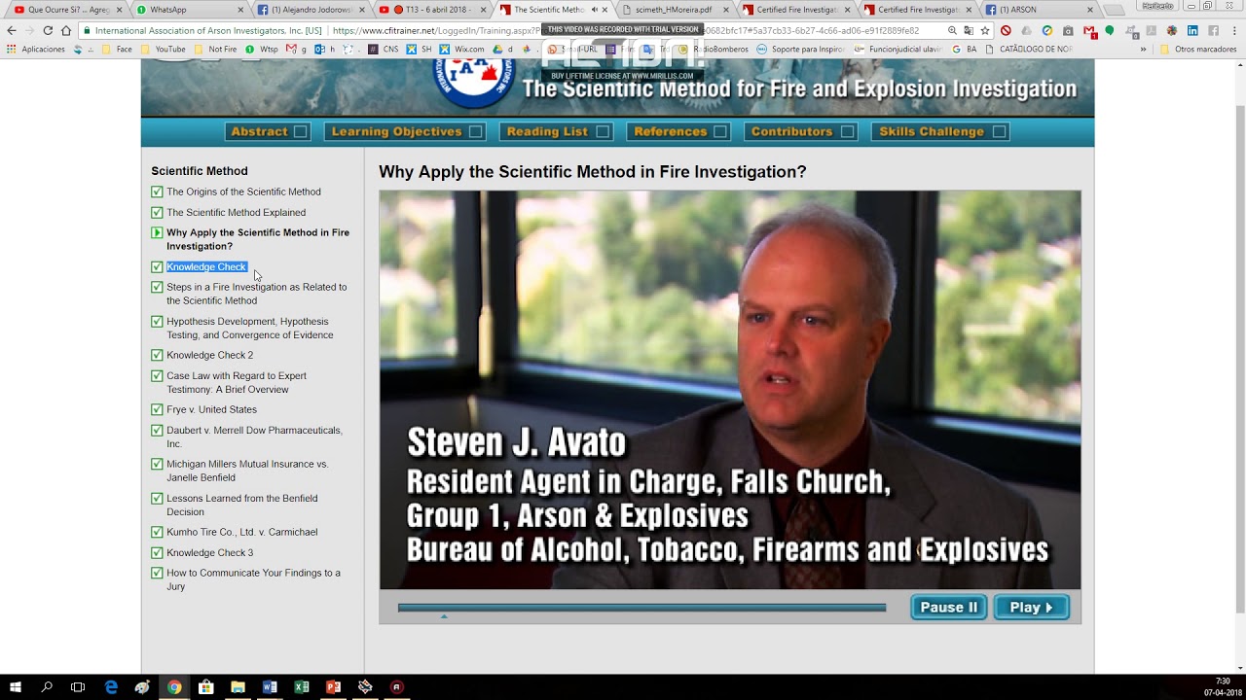Open Task View on the taskbar
Viewport: 1246px width, 700px height.
[78, 686]
